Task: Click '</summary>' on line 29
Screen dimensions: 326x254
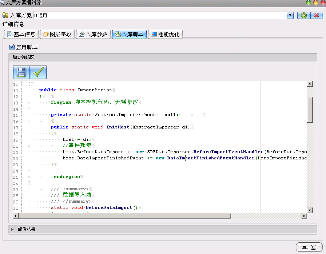Action: click(x=77, y=201)
